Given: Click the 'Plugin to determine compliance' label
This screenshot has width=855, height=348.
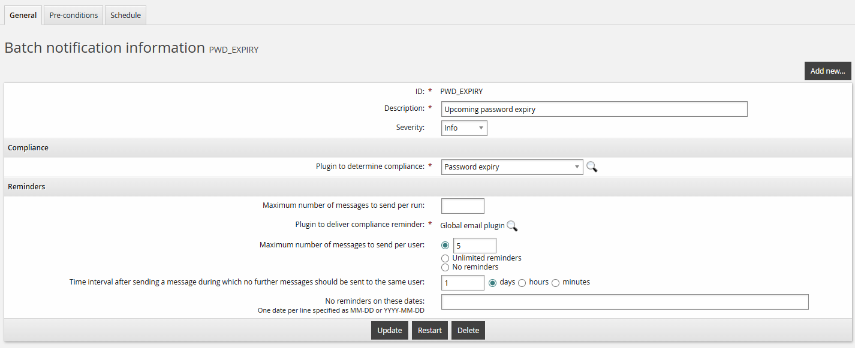Looking at the screenshot, I should [370, 167].
